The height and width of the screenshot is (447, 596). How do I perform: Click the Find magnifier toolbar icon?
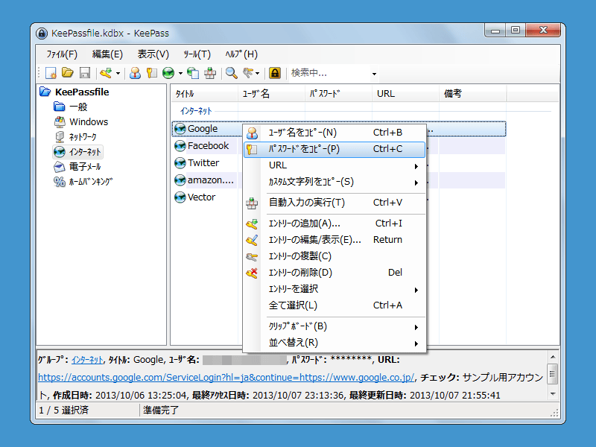(231, 72)
